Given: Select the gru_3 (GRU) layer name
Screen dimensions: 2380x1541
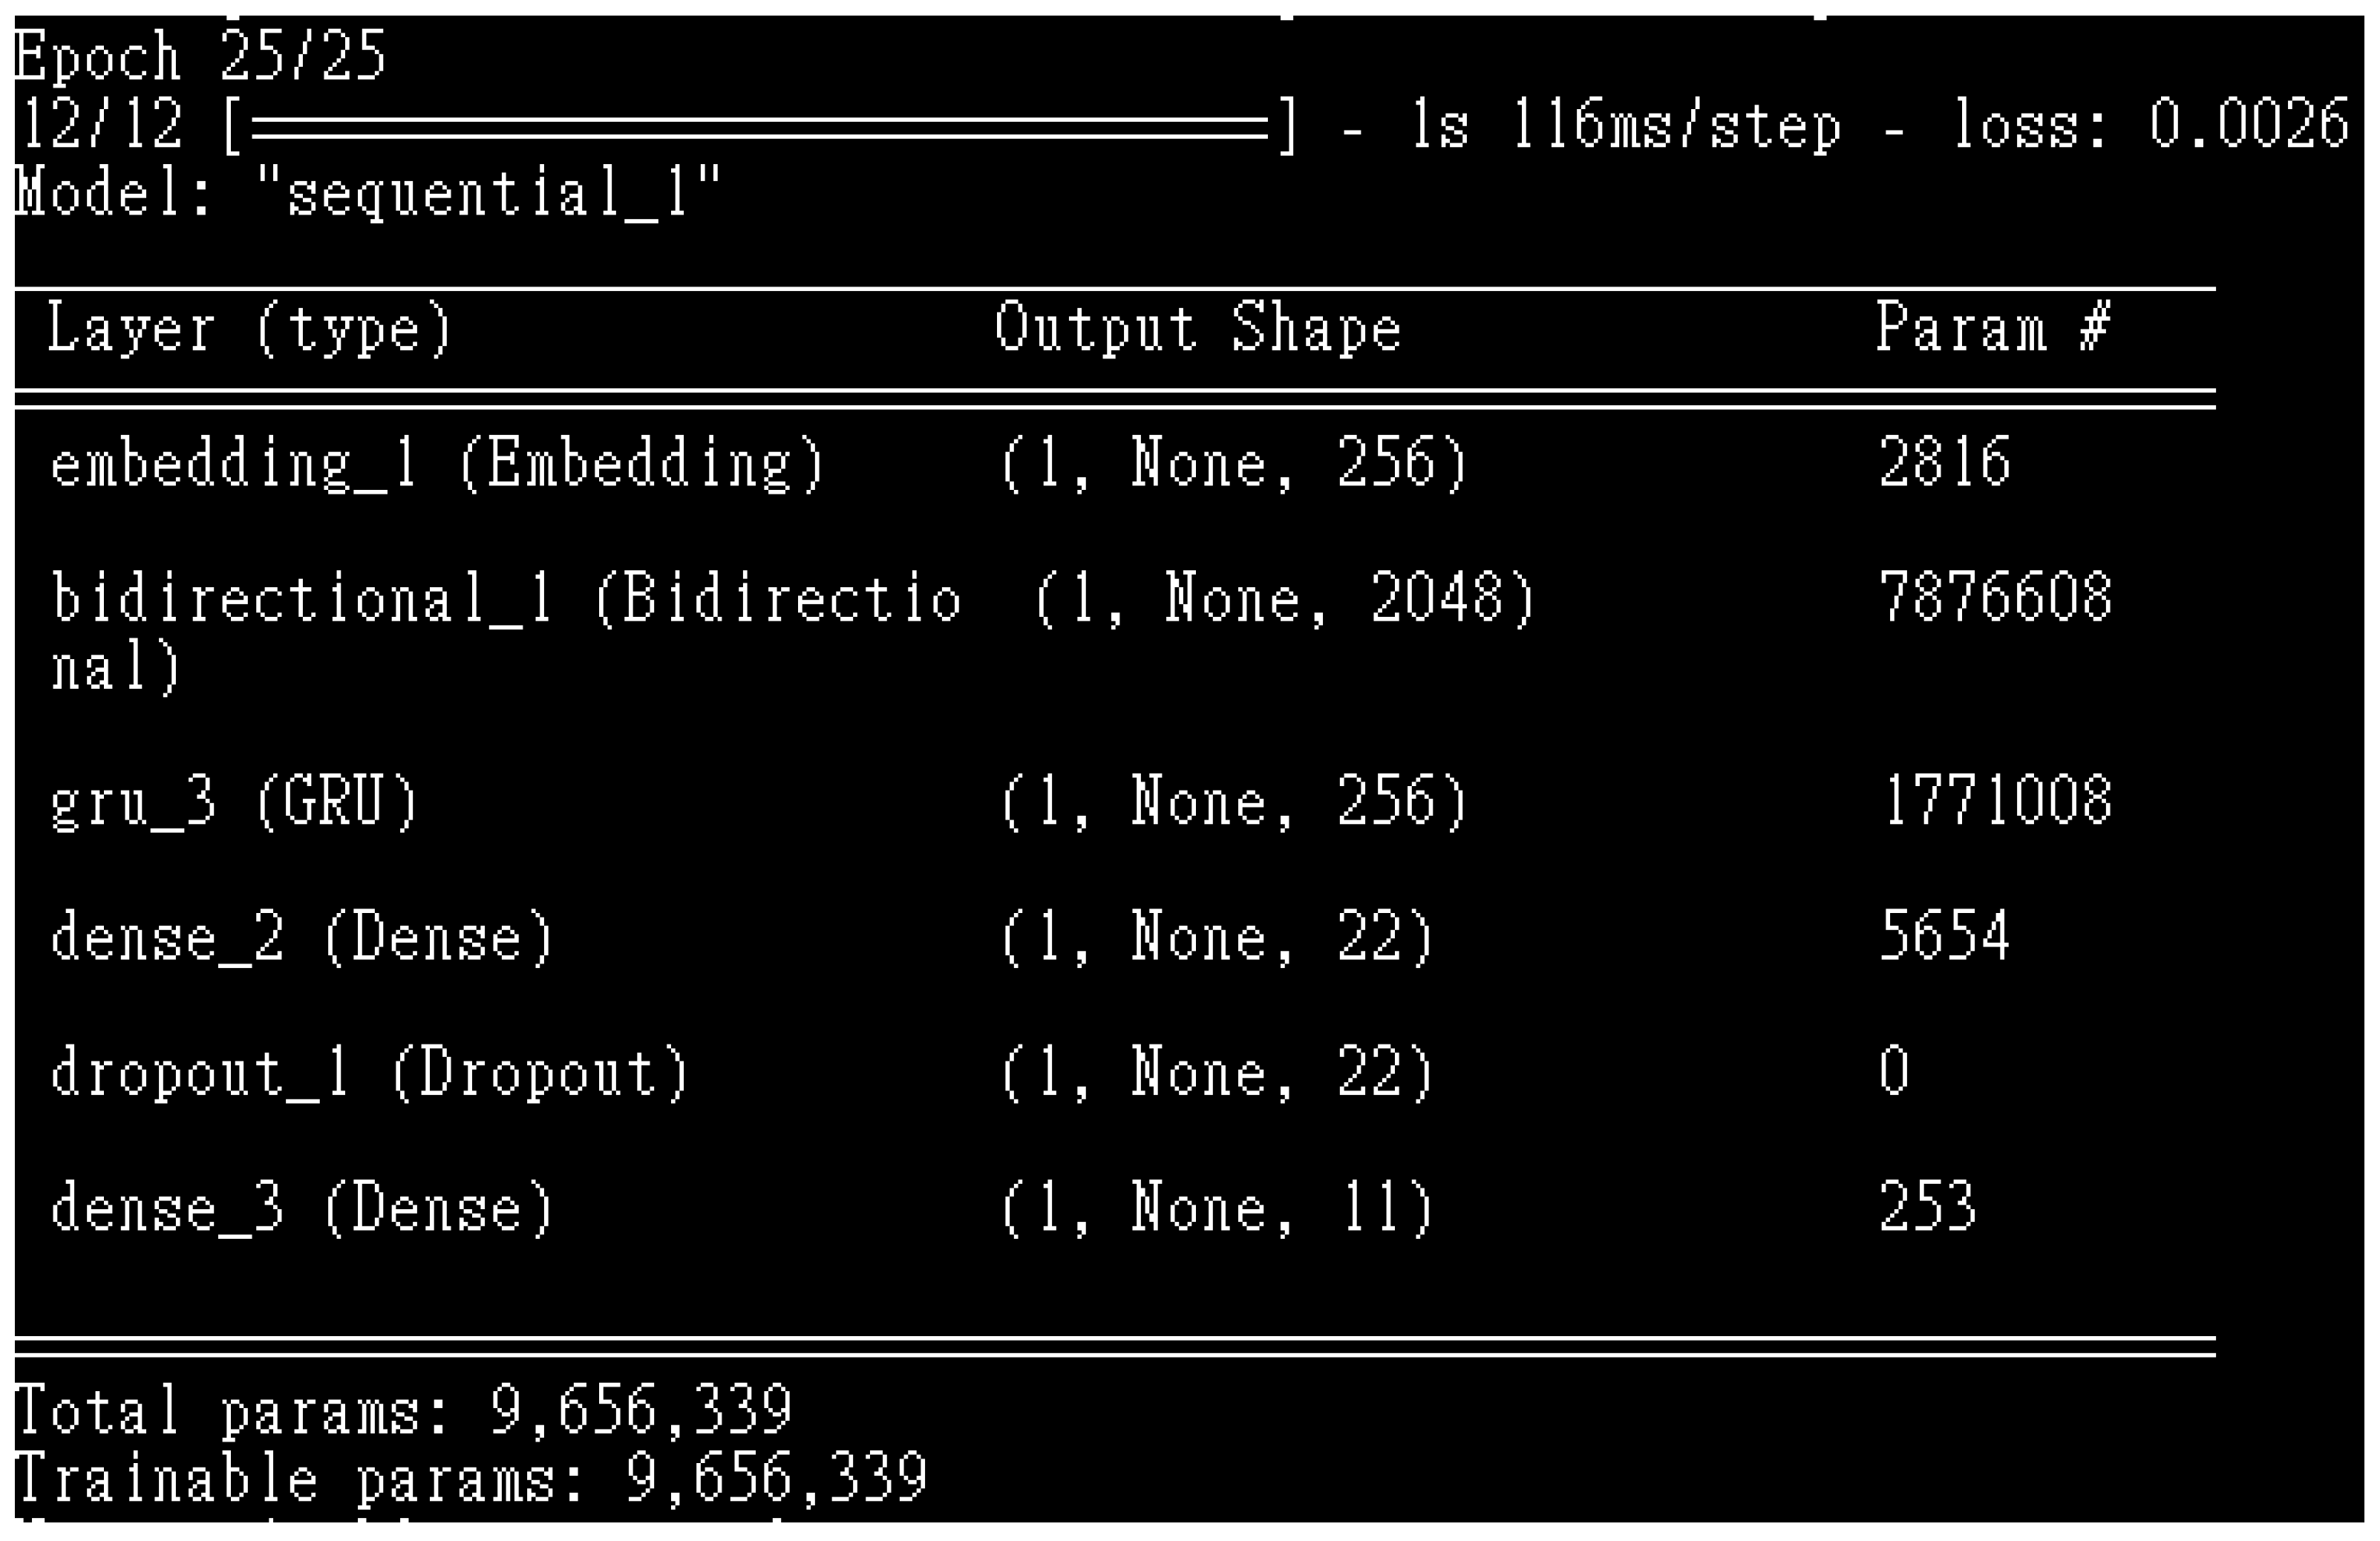Looking at the screenshot, I should (234, 802).
